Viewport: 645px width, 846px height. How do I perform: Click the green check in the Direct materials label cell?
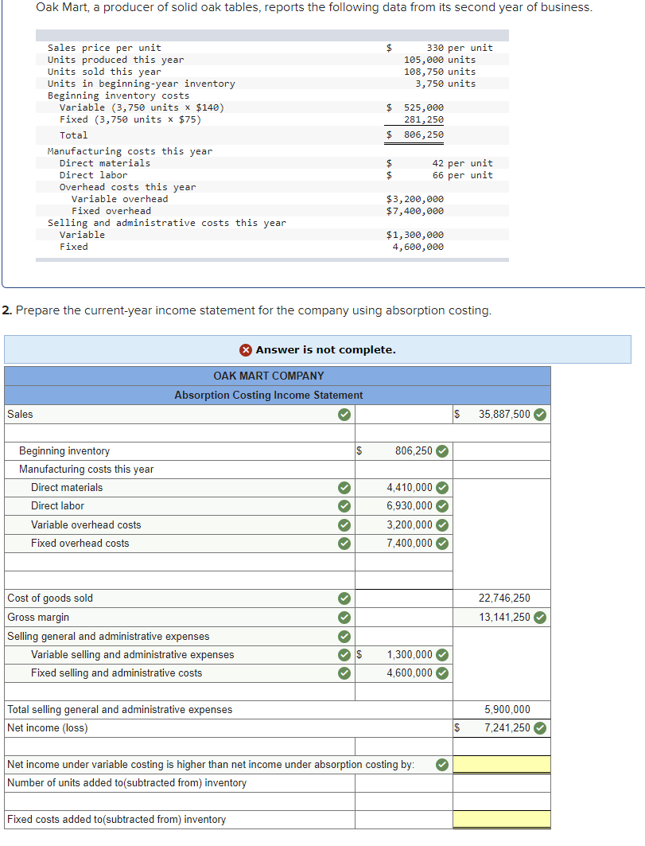point(344,488)
